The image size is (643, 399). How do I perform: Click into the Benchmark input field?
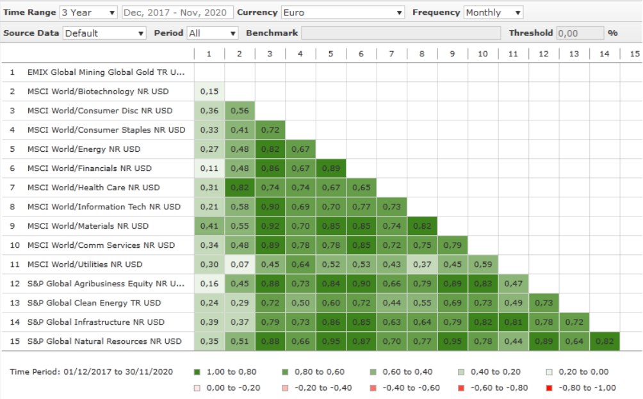[x=401, y=33]
